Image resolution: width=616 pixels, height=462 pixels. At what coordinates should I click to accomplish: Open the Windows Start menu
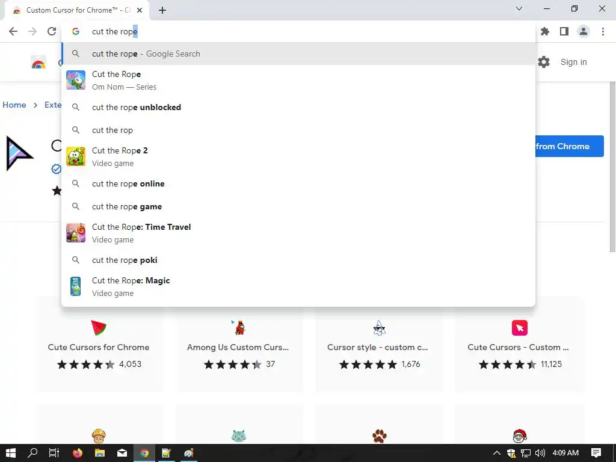point(11,453)
